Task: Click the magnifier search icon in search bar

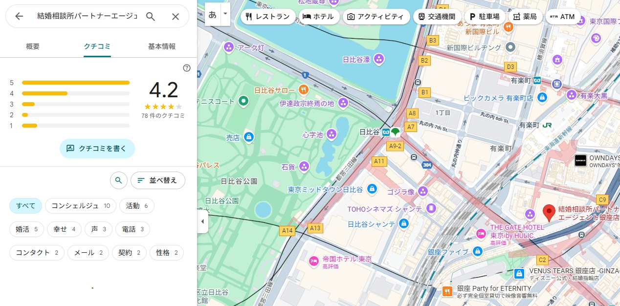Action: pyautogui.click(x=151, y=17)
